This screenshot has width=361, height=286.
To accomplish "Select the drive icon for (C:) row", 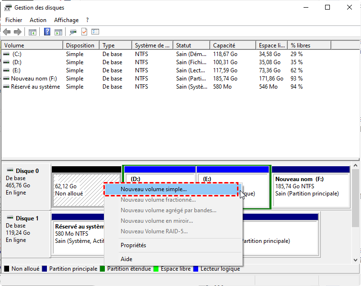I will [6, 54].
